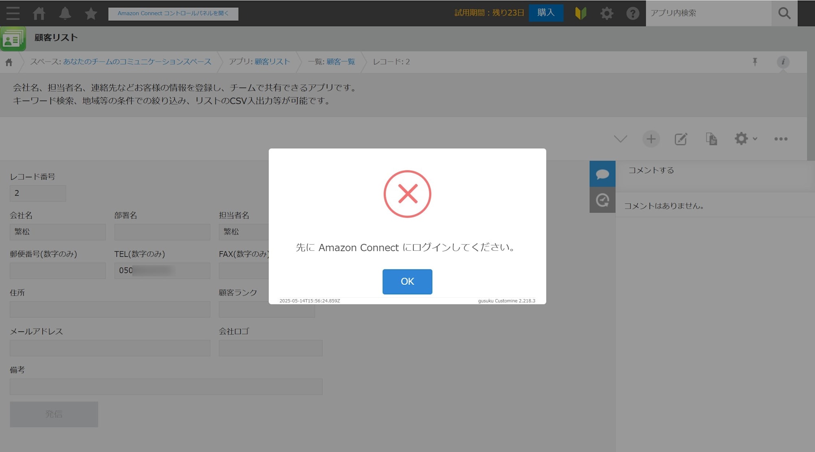The height and width of the screenshot is (452, 815).
Task: Open header settings gear
Action: coord(607,13)
